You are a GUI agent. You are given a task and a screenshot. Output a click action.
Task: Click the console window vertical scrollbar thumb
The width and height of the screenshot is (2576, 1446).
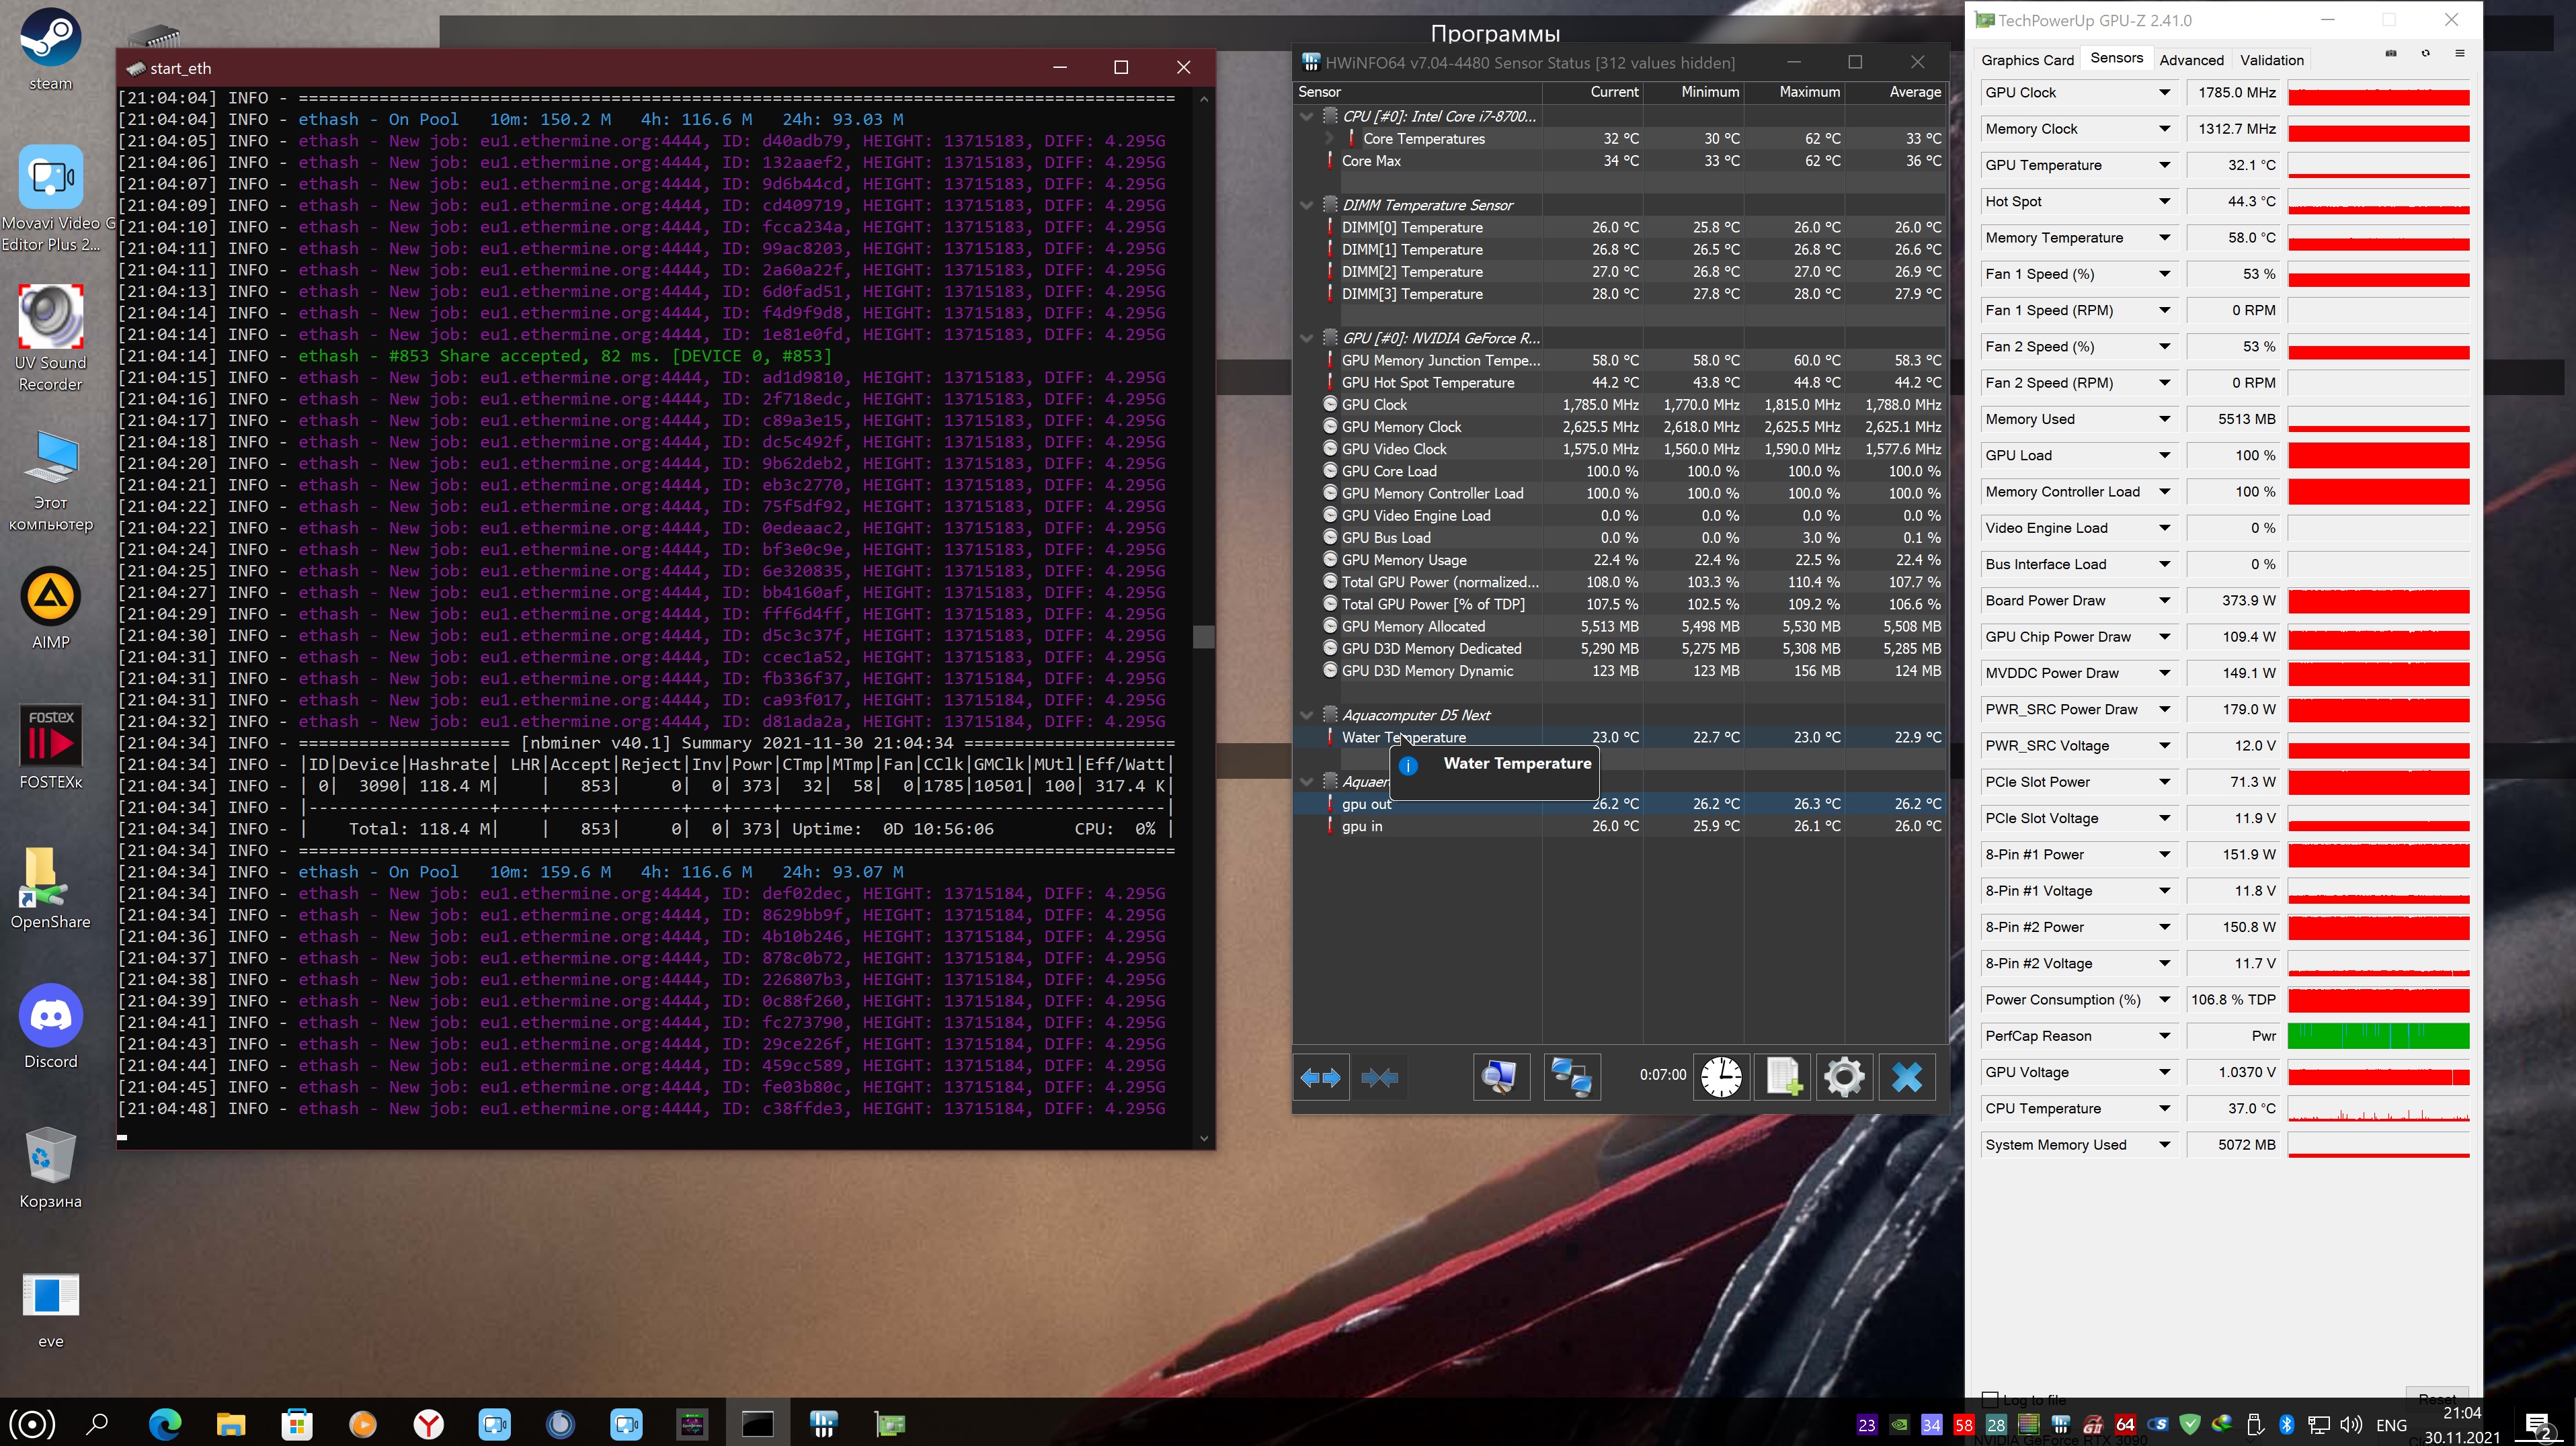coord(1203,636)
